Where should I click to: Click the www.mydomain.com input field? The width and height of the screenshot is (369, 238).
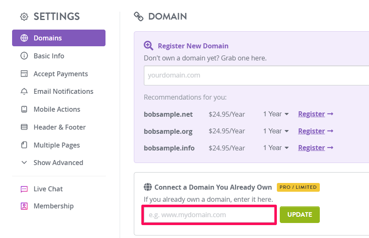tap(209, 215)
